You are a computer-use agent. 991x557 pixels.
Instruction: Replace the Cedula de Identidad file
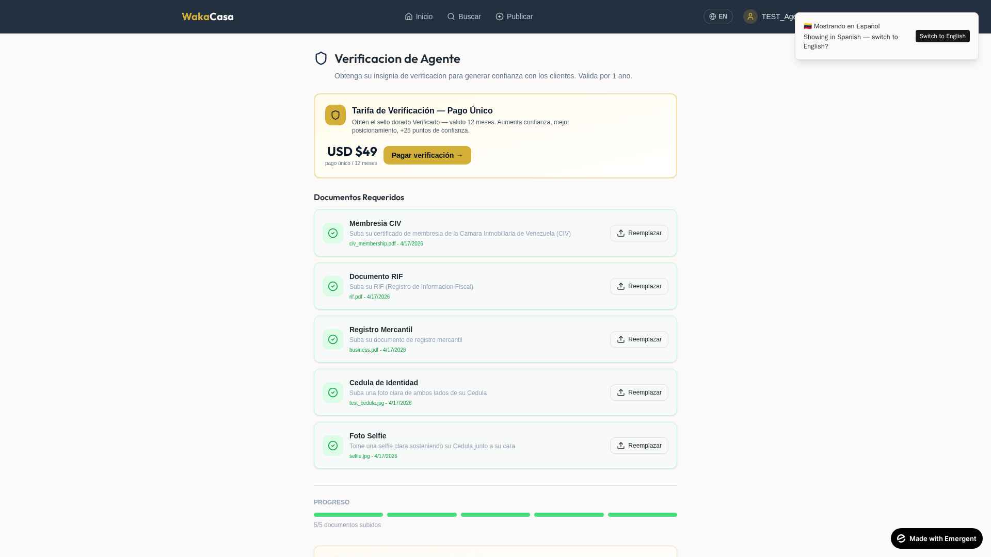point(639,392)
